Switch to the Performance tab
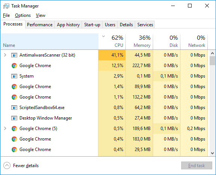Viewport: 216px width, 175px height. pos(40,25)
